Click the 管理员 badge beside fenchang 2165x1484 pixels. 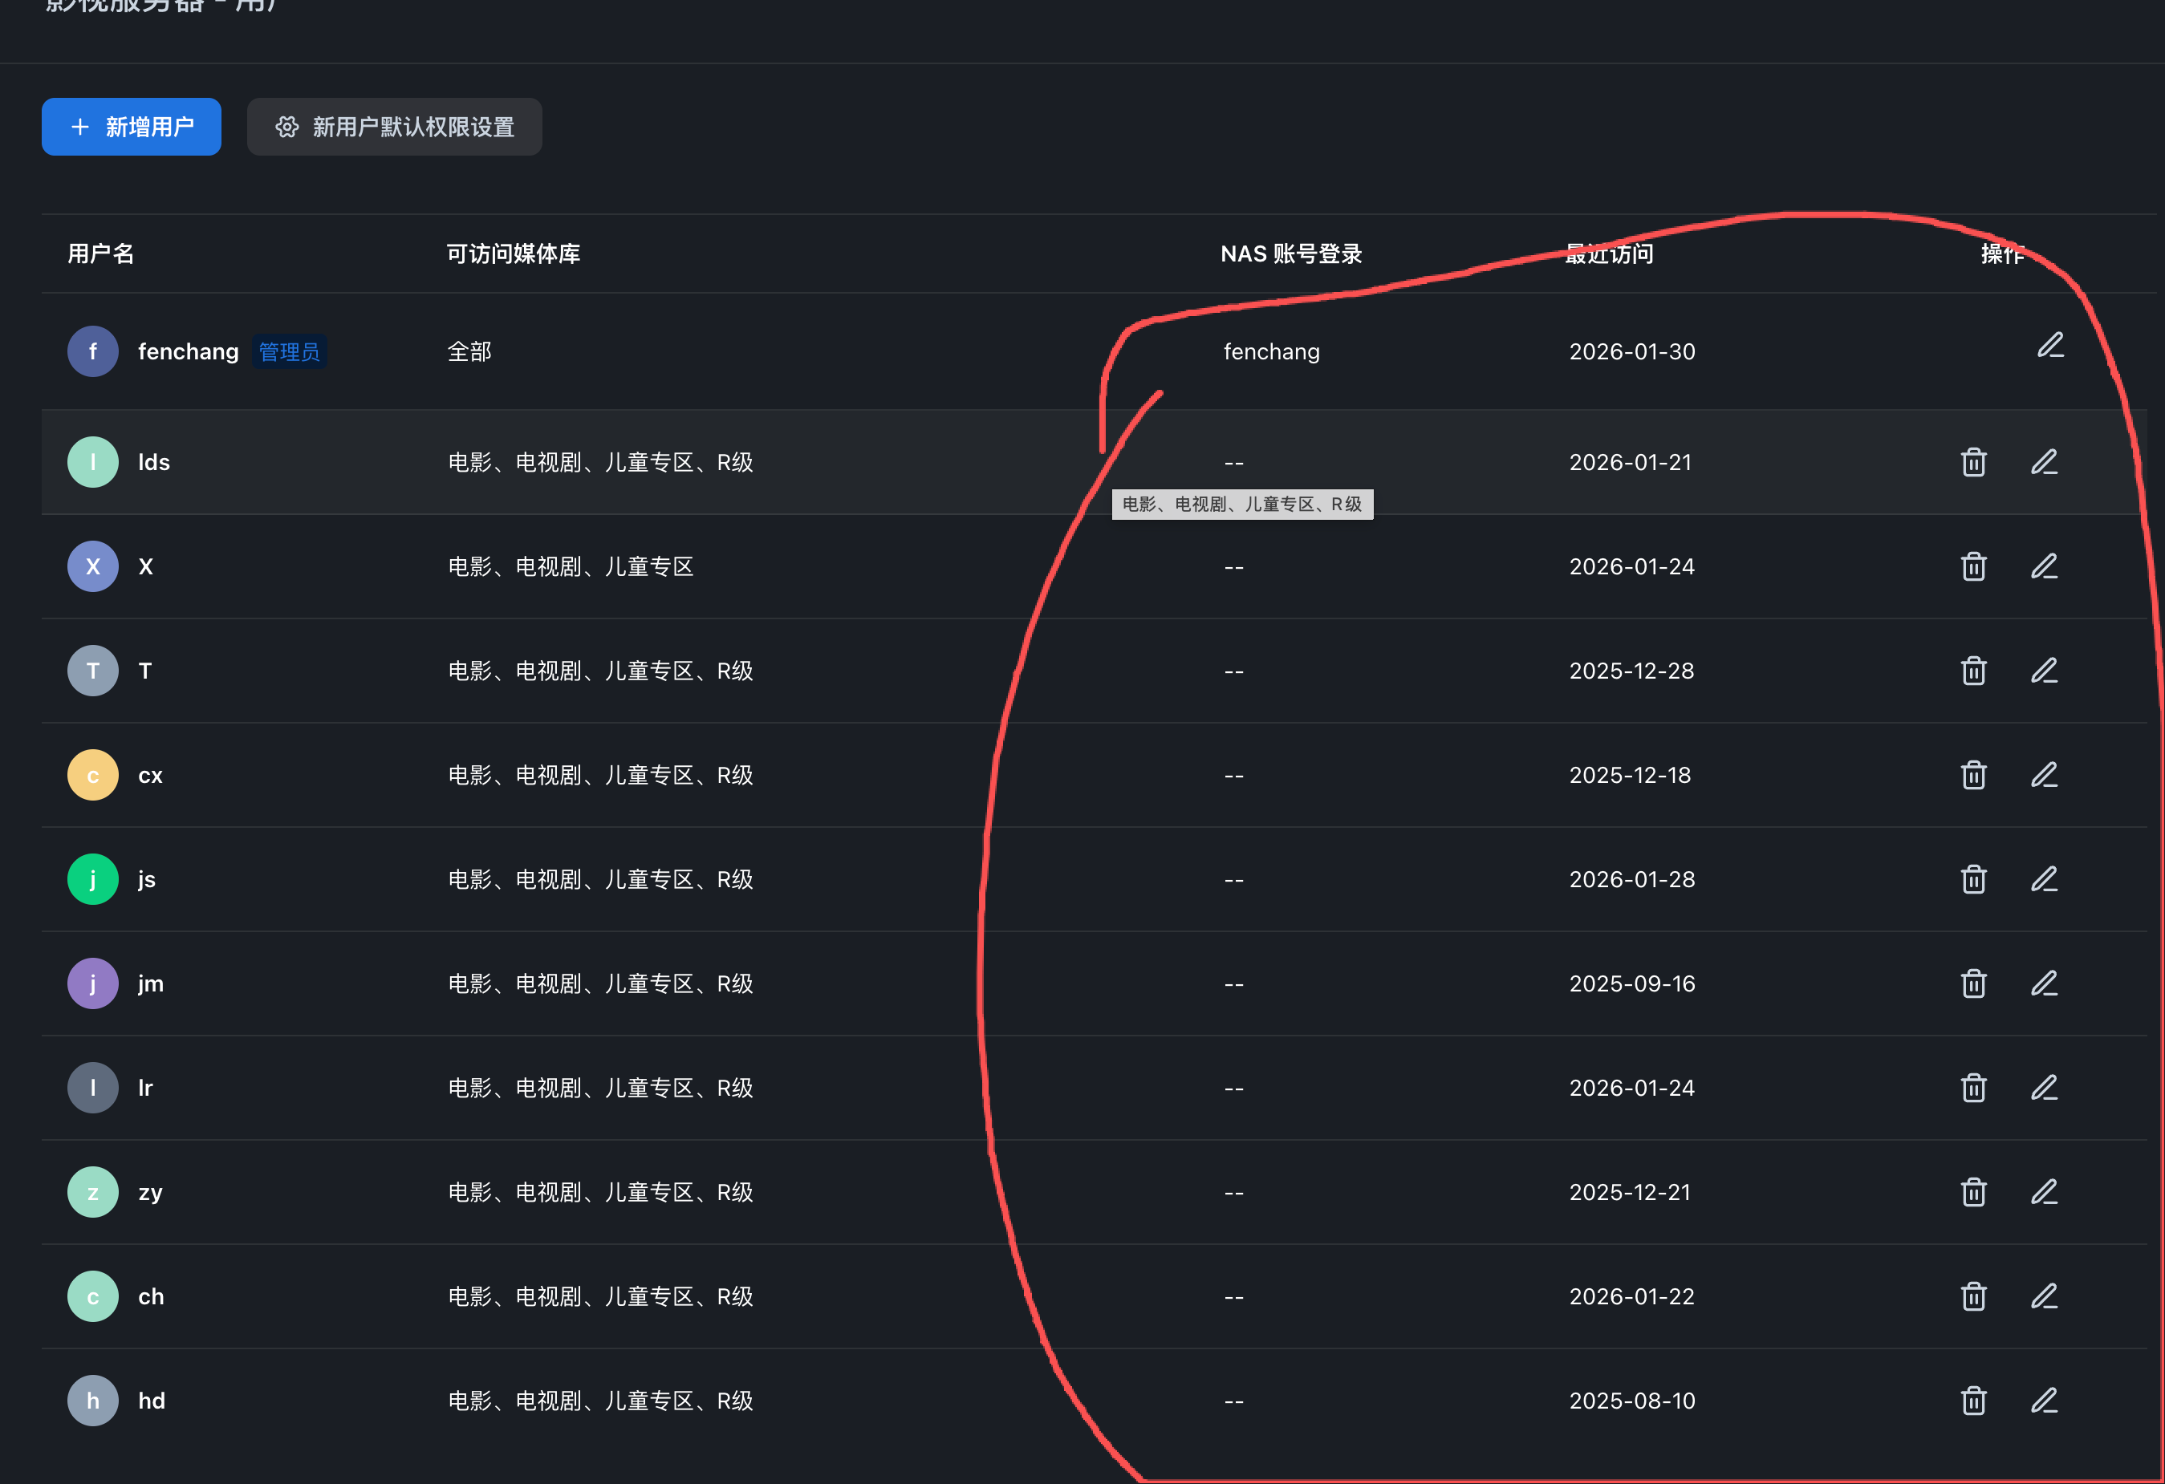click(x=289, y=352)
